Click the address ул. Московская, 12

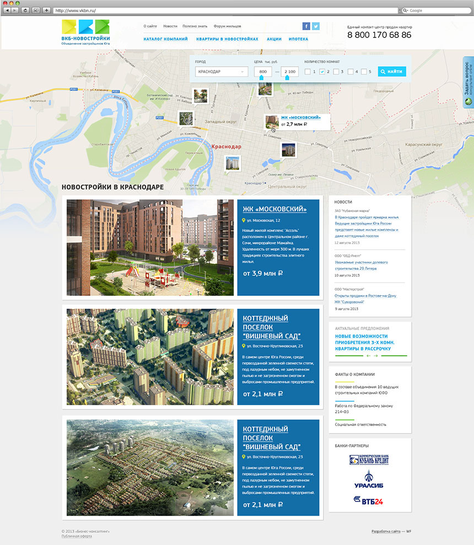pyautogui.click(x=263, y=220)
